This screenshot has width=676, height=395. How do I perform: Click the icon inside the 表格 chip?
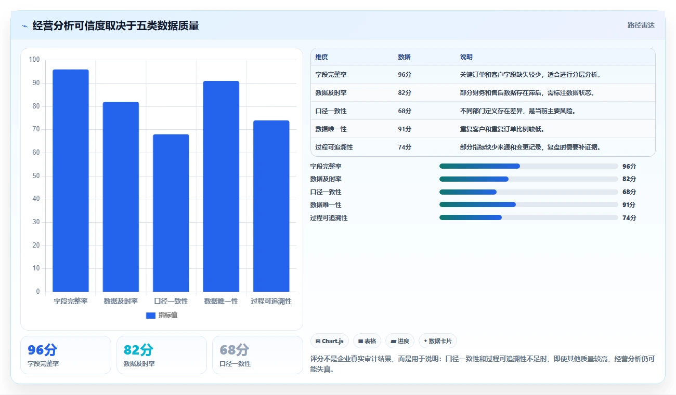click(x=360, y=341)
